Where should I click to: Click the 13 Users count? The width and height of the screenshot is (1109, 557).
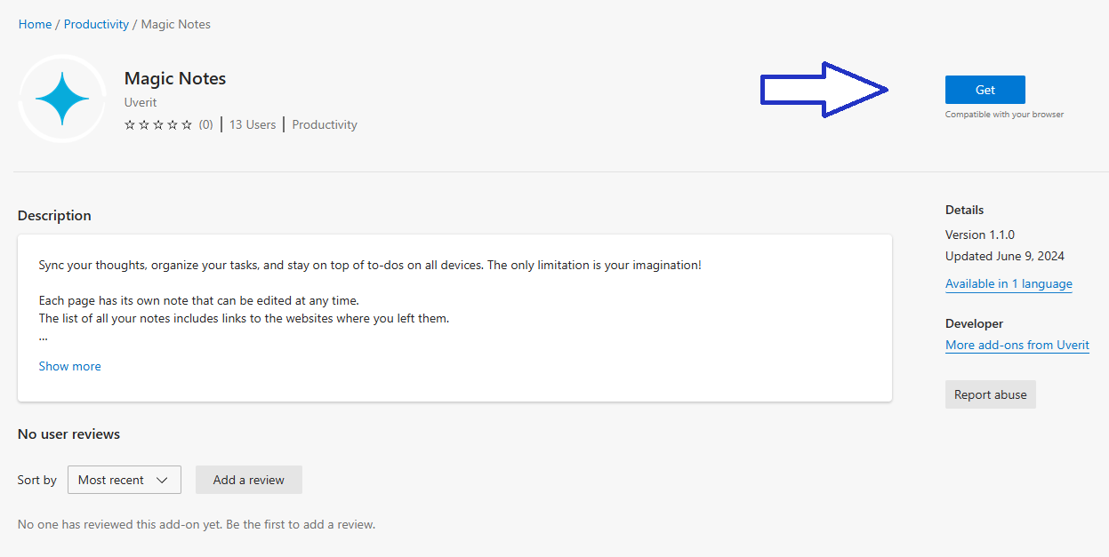coord(252,124)
